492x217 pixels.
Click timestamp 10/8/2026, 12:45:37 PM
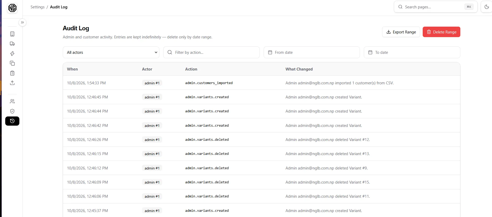click(x=87, y=210)
